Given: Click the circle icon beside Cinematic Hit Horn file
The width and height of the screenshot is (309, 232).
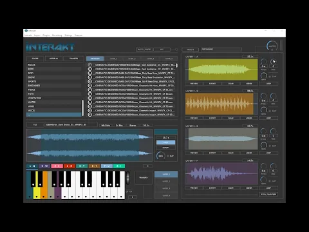Looking at the screenshot, I should tap(90, 86).
